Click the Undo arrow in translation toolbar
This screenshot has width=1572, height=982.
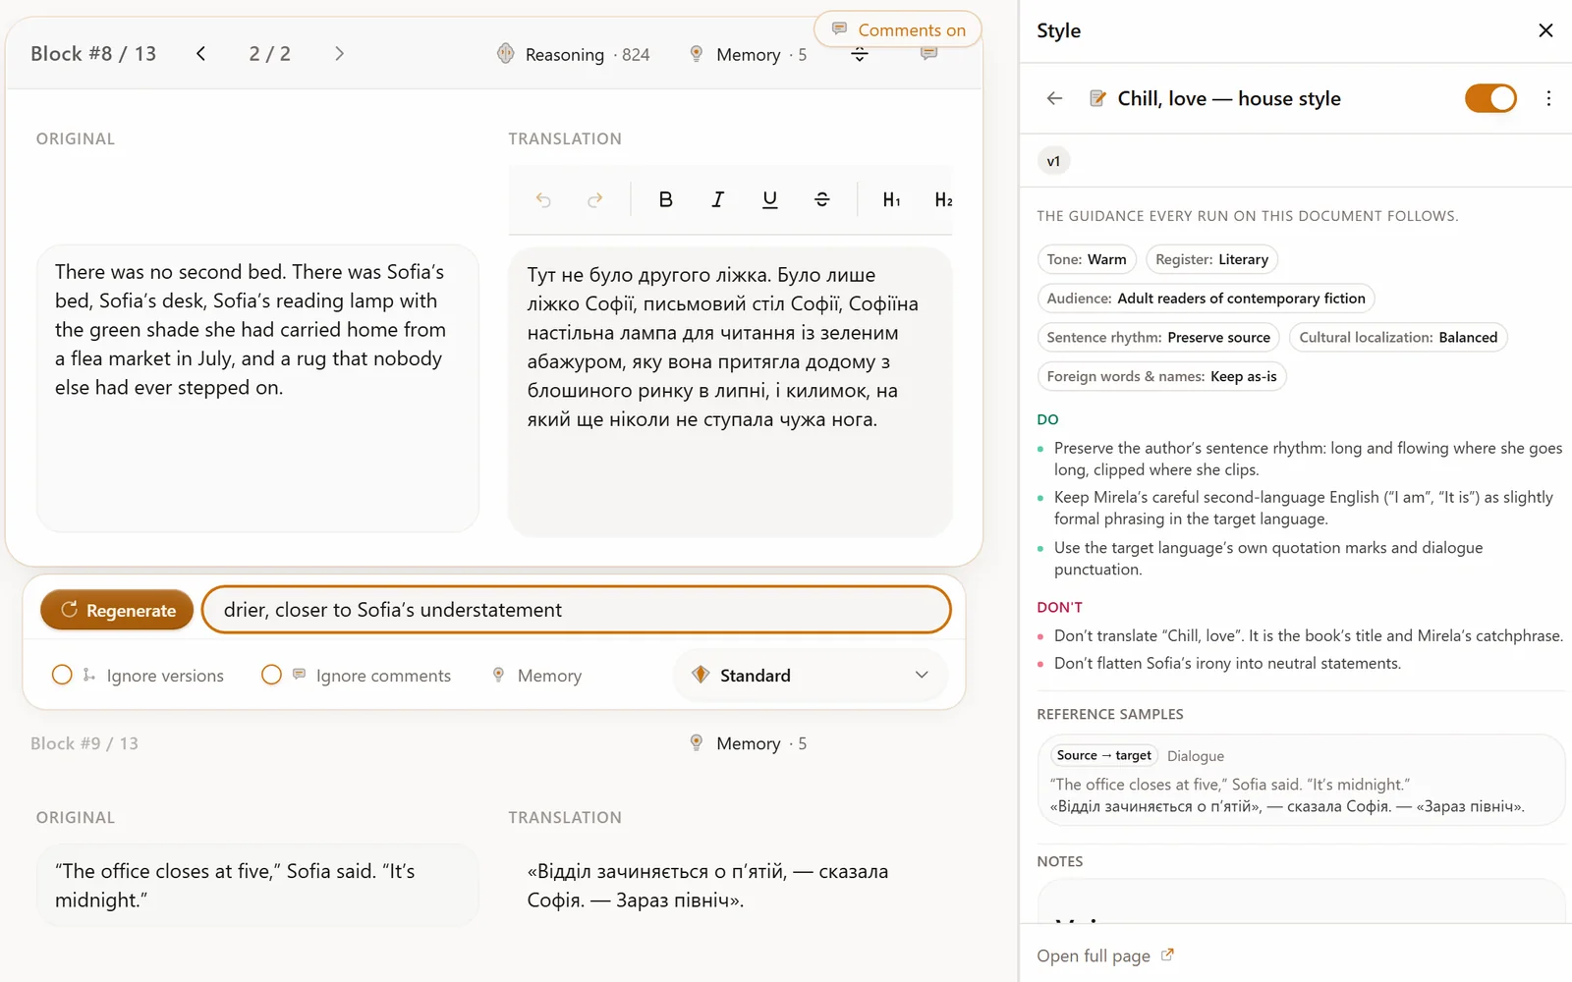click(x=543, y=200)
